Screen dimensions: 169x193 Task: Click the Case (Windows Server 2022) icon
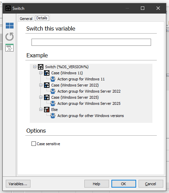(47, 85)
